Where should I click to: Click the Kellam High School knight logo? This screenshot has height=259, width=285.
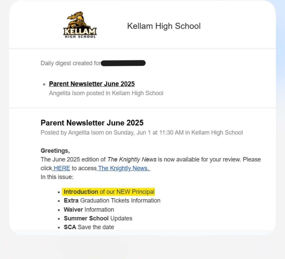pos(80,25)
